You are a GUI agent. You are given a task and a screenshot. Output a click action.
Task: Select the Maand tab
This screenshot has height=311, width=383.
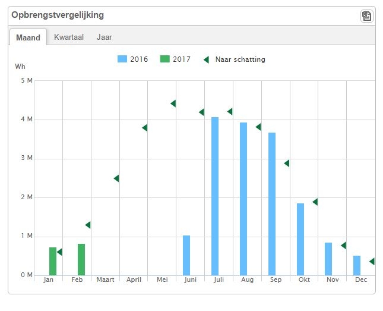pyautogui.click(x=28, y=37)
